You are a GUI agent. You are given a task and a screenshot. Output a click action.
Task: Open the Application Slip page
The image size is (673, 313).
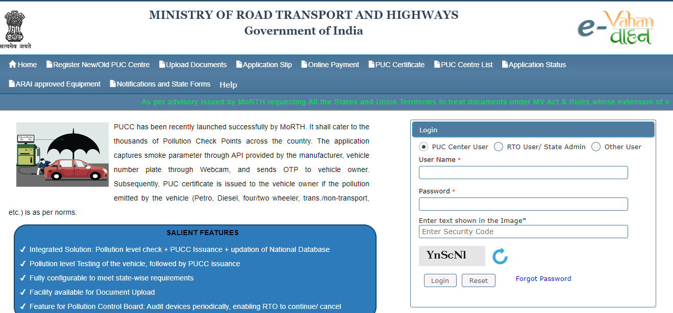[264, 64]
